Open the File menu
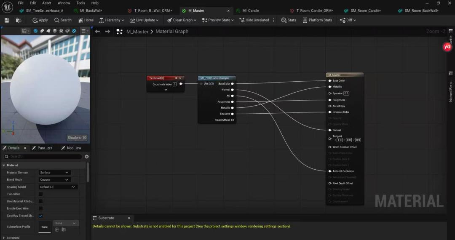 point(21,3)
